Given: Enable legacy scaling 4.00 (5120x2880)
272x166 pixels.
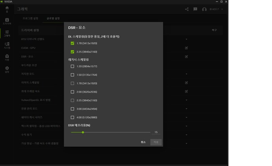Looking at the screenshot, I should tap(72, 117).
